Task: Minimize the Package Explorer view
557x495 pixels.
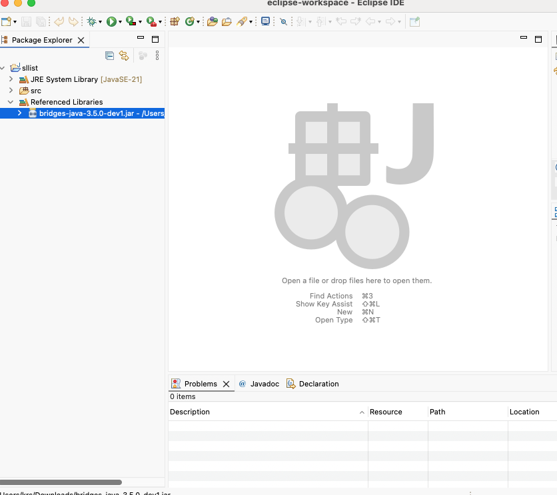Action: pos(141,37)
